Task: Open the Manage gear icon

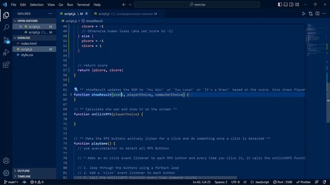Action: (6, 173)
